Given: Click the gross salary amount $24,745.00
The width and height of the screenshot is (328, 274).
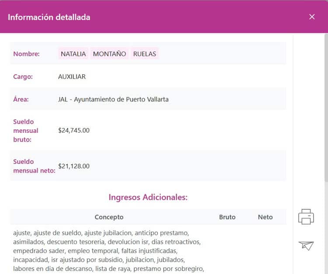Looking at the screenshot, I should click(x=73, y=130).
